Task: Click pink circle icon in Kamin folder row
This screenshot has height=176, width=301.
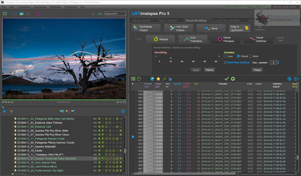Action: coord(110,151)
